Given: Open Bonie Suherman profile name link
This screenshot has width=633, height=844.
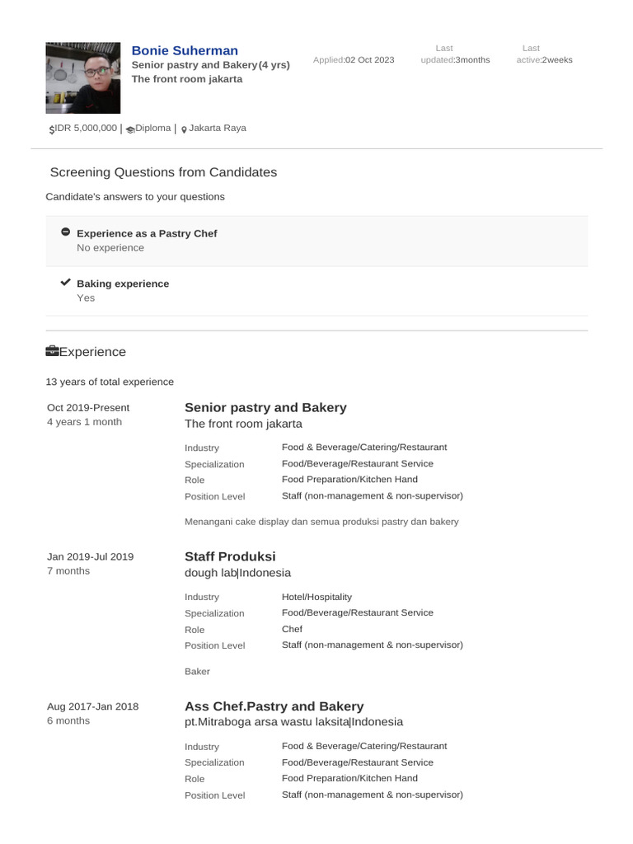Looking at the screenshot, I should (185, 51).
